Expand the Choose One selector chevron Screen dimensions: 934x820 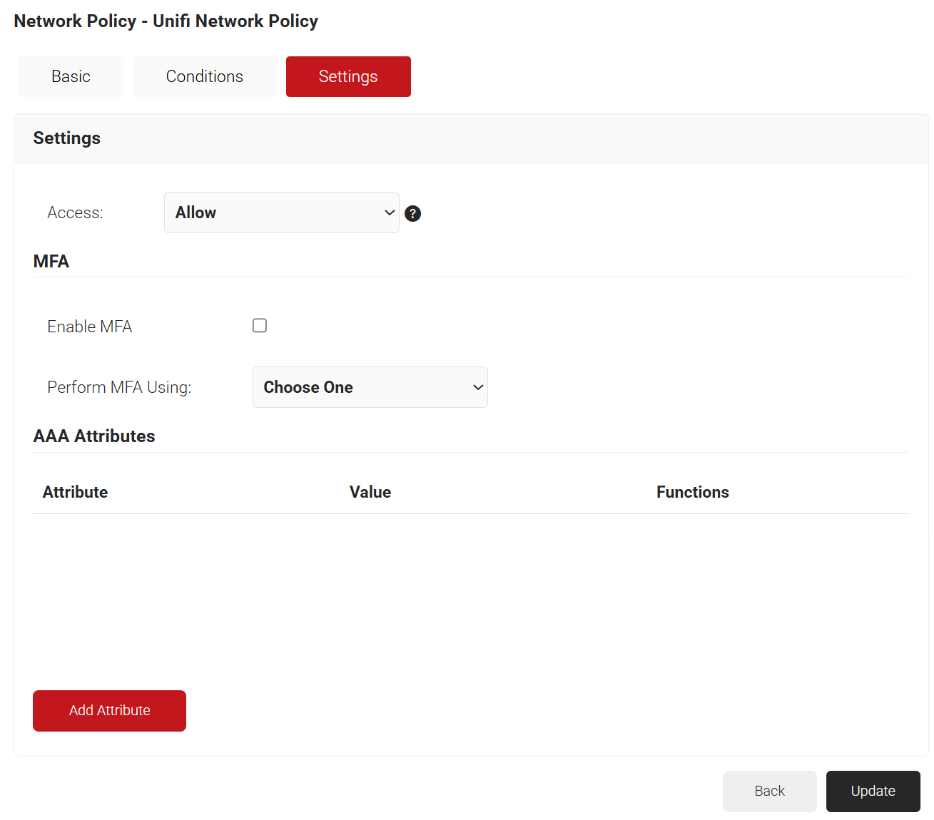[x=477, y=387]
